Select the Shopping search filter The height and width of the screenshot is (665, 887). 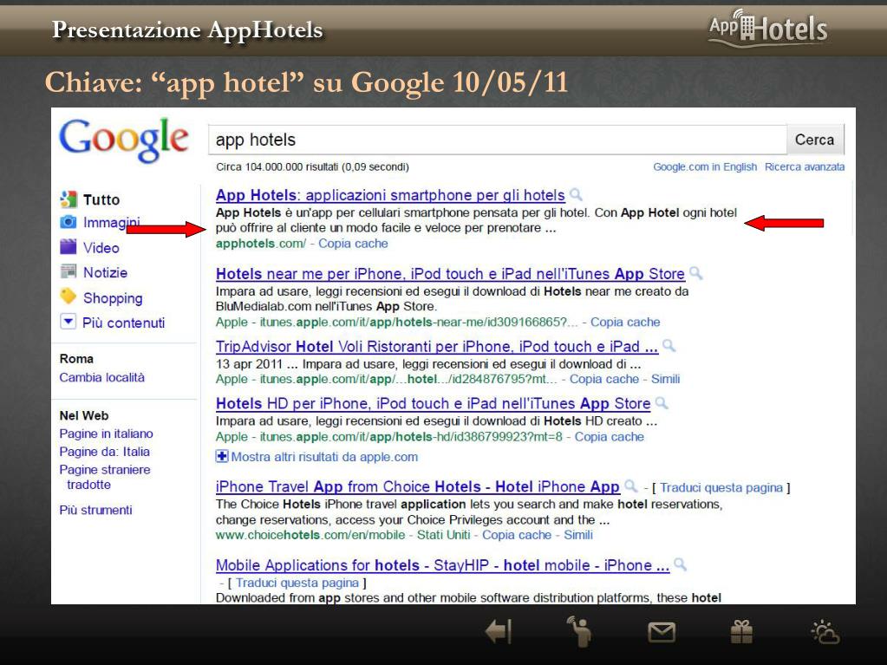click(113, 298)
